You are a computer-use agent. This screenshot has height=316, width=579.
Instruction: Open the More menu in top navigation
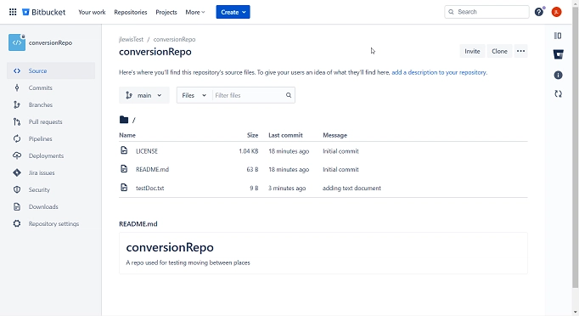click(x=195, y=12)
